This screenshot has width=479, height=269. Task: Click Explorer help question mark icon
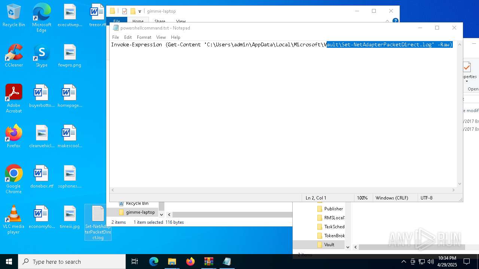click(x=396, y=21)
